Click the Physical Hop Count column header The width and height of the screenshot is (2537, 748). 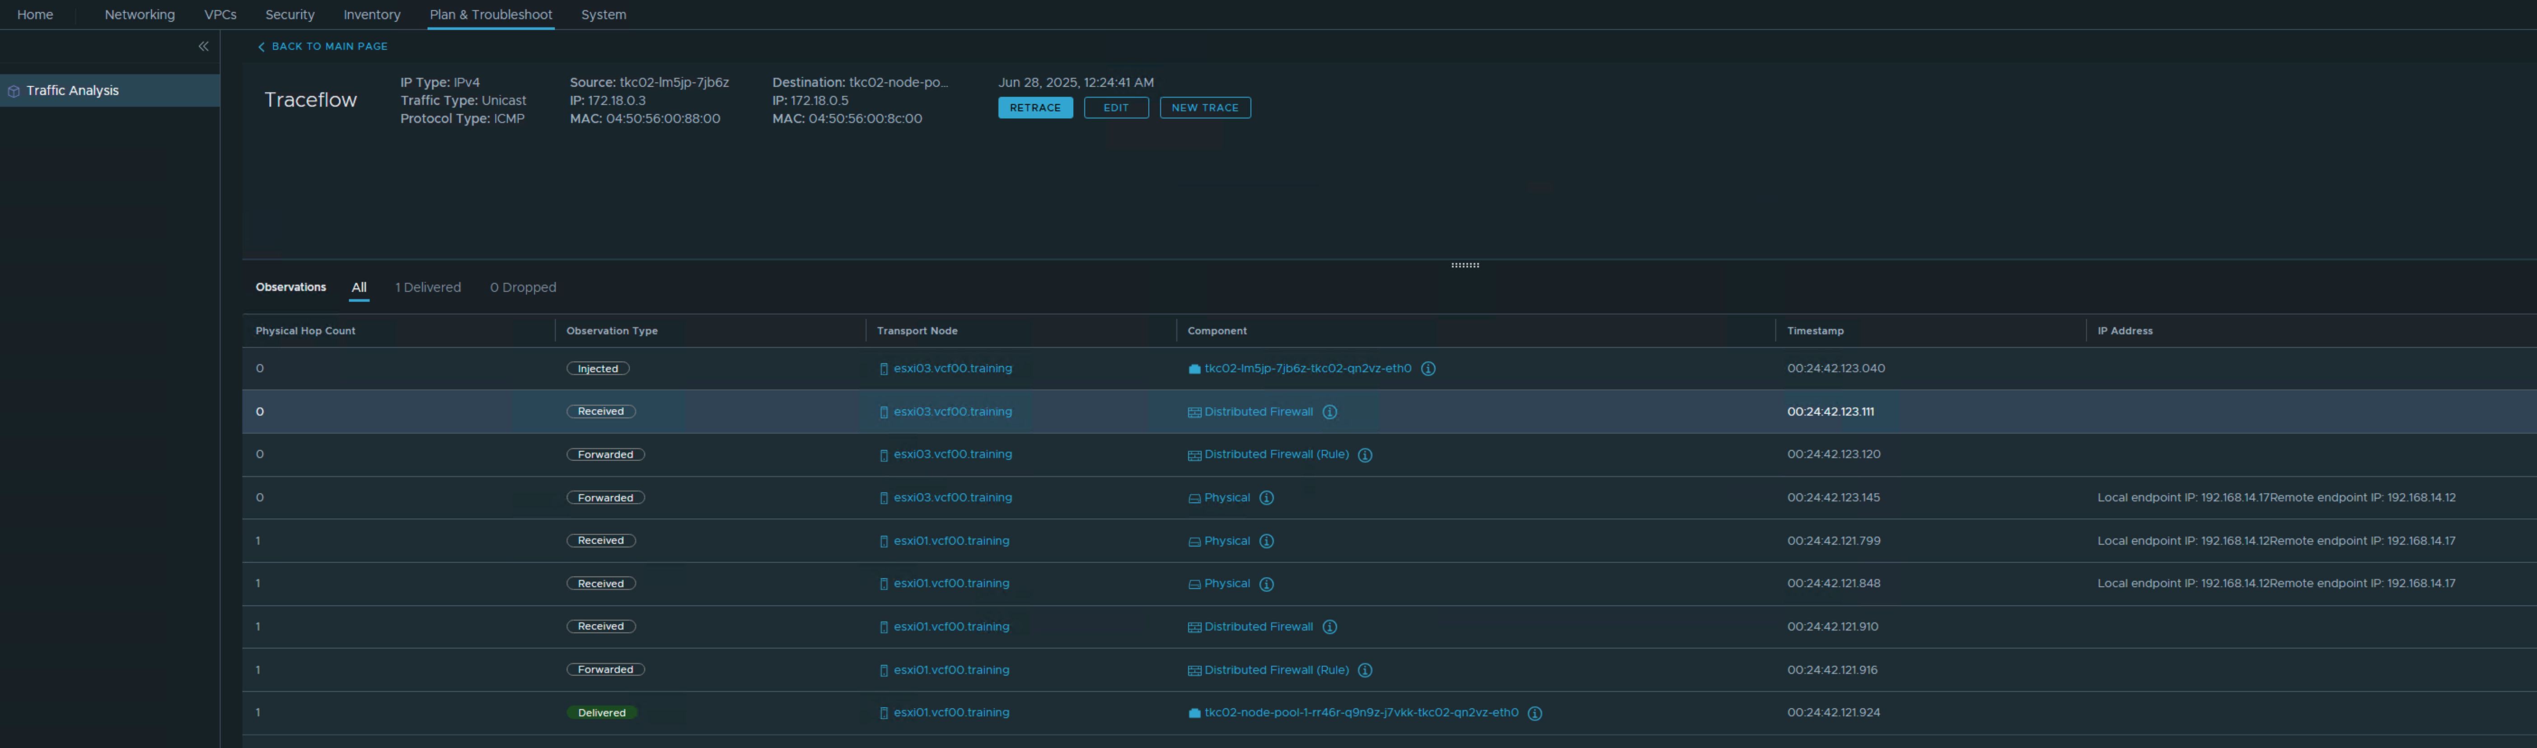(x=305, y=331)
